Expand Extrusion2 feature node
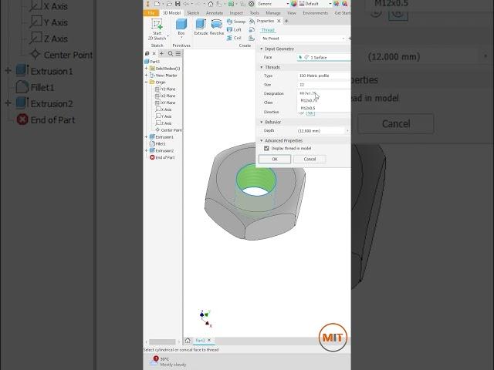The height and width of the screenshot is (370, 494). [x=146, y=151]
